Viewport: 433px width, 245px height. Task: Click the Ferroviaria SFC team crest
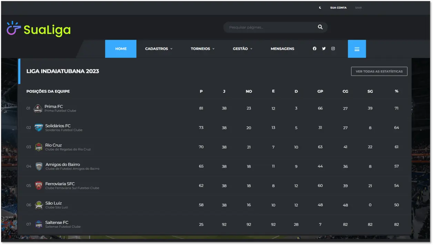(x=39, y=186)
